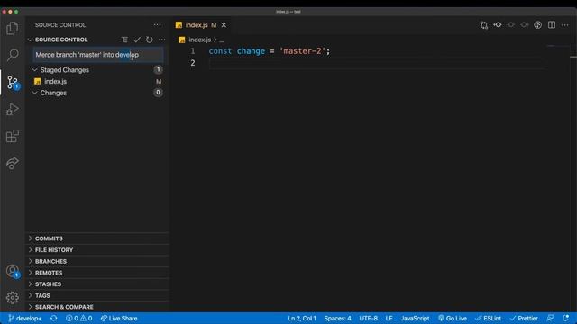577x324 pixels.
Task: Expand the FILE HISTORY section
Action: pyautogui.click(x=97, y=250)
